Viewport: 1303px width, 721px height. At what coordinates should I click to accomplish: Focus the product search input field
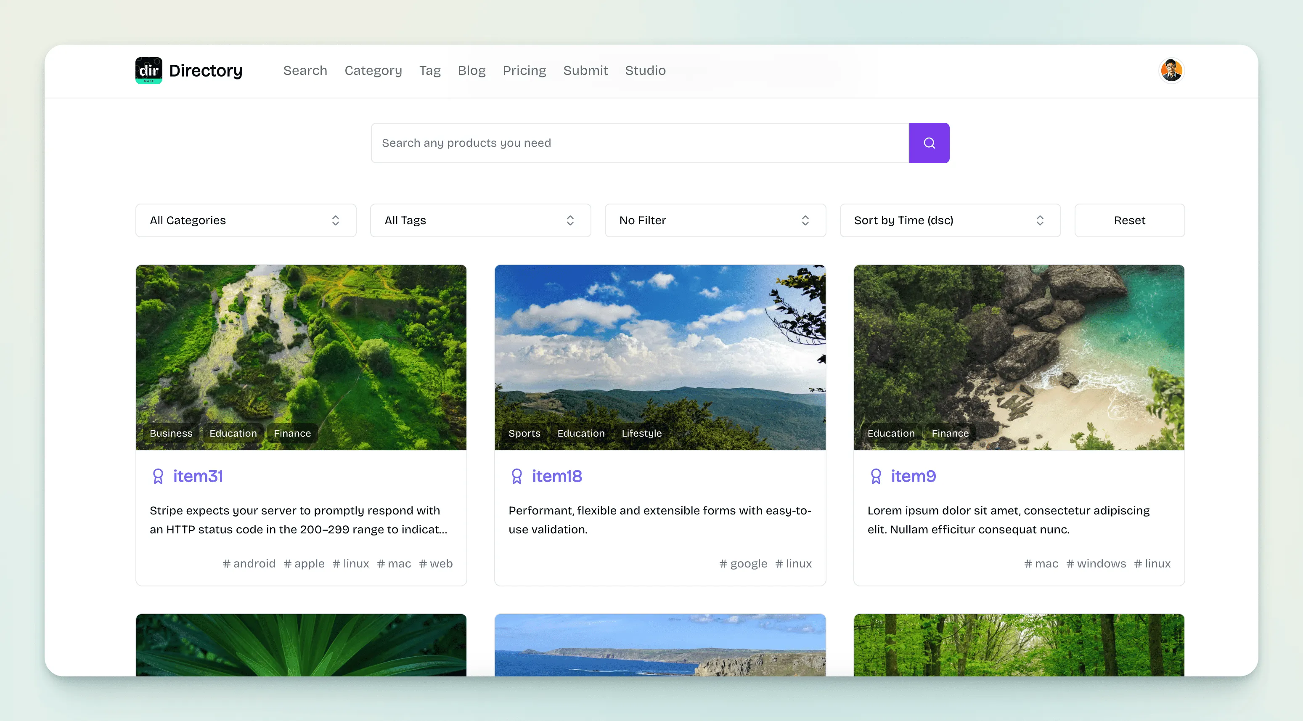[639, 143]
